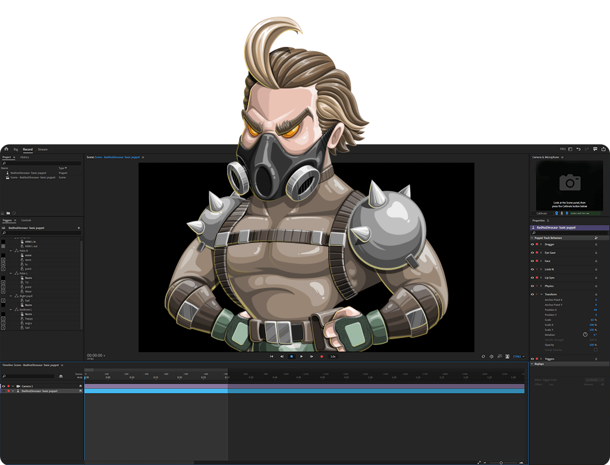Hide the Dragger behavior with eye icon
Image resolution: width=610 pixels, height=465 pixels.
coord(532,244)
